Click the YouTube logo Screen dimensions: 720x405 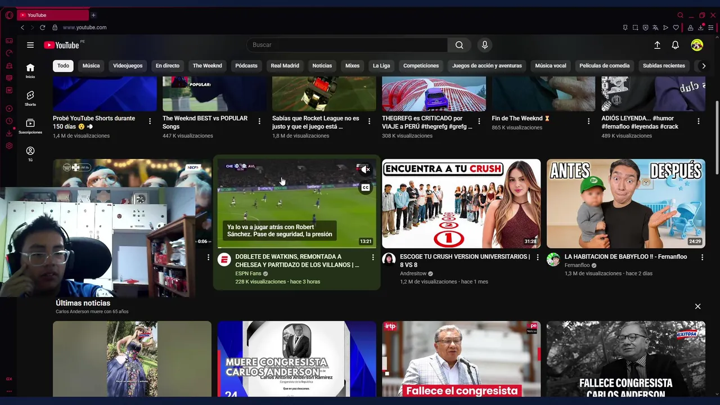pyautogui.click(x=62, y=45)
